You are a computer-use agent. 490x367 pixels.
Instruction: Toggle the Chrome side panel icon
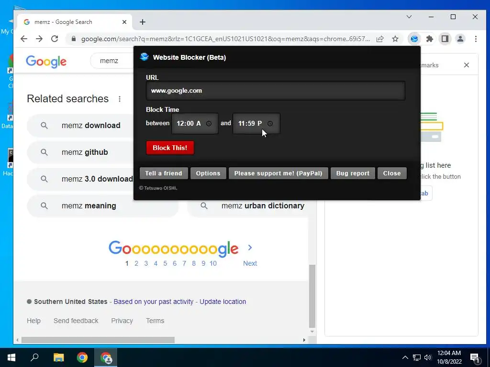(x=445, y=39)
